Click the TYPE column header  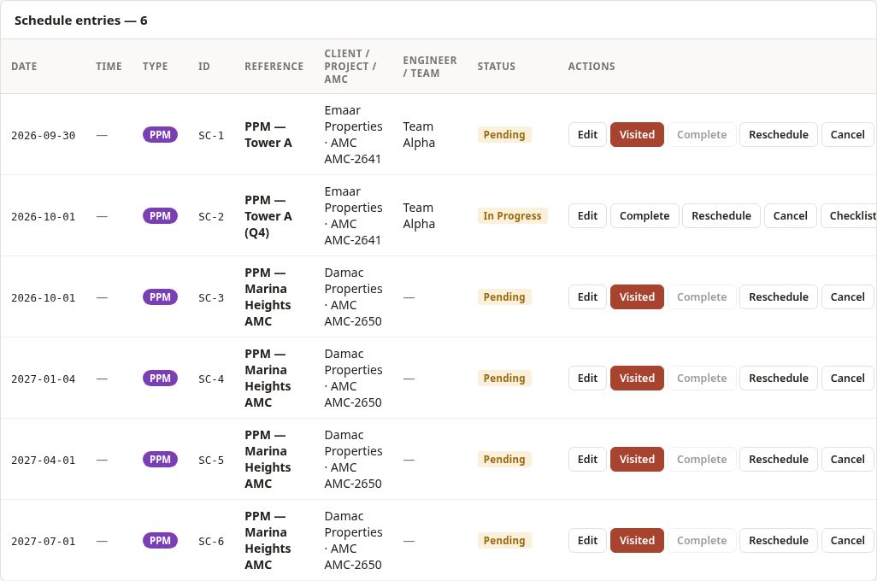155,67
